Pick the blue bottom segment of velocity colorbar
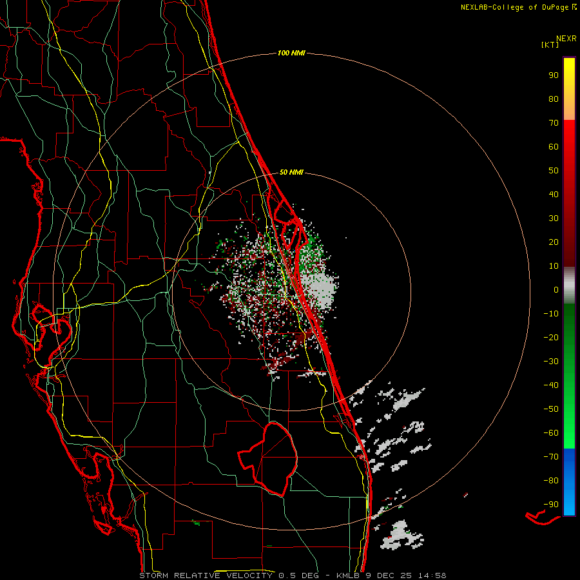Viewport: 580px width, 580px height. pos(569,482)
